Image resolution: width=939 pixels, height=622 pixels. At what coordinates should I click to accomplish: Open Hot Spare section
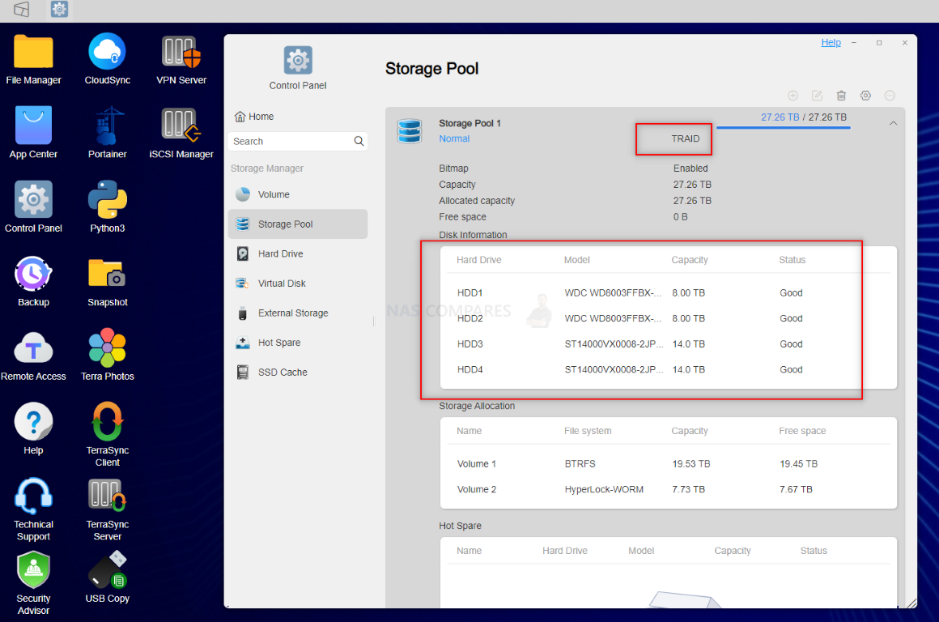pyautogui.click(x=298, y=343)
